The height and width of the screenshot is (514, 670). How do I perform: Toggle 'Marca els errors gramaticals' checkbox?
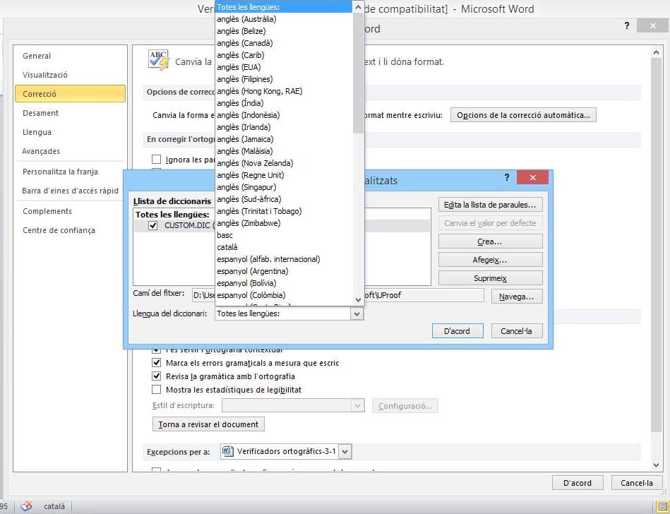tap(157, 363)
